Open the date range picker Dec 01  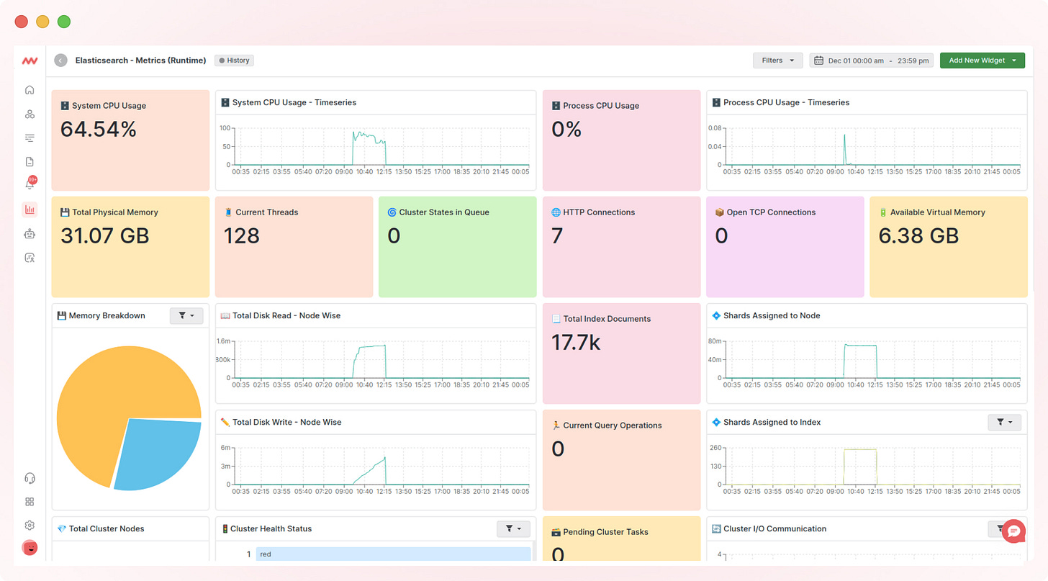(872, 60)
